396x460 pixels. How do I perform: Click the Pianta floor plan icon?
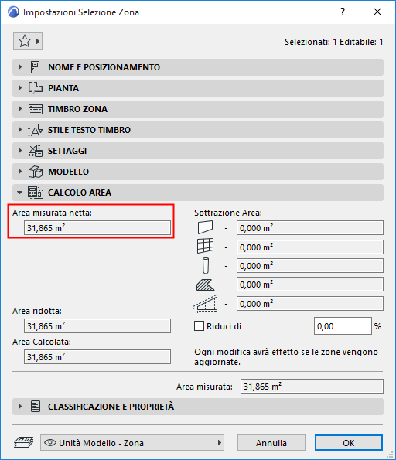(36, 88)
